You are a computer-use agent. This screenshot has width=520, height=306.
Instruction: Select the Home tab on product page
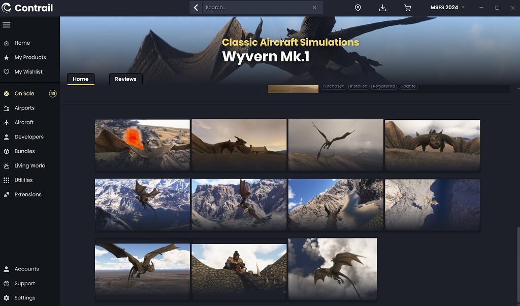tap(81, 79)
